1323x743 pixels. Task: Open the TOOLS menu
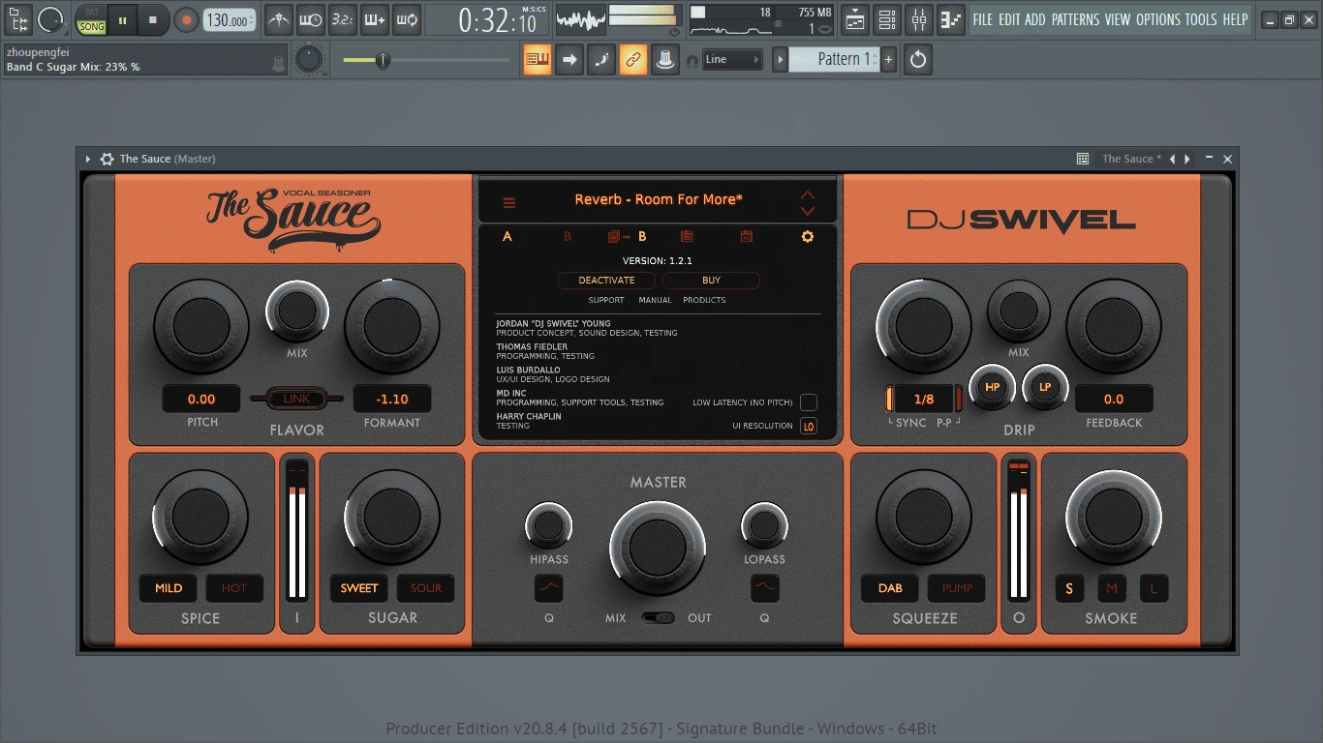1201,19
